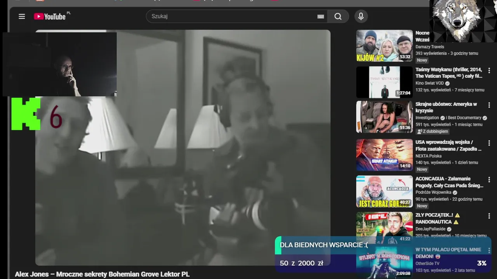The height and width of the screenshot is (279, 497).
Task: Click the text 393 wyświetlenia
Action: click(431, 53)
